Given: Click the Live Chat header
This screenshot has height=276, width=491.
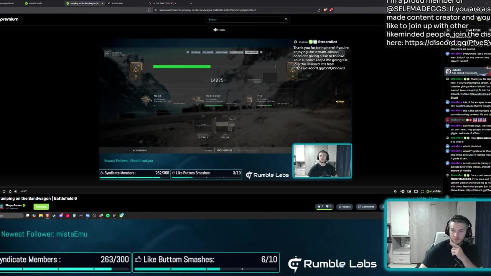Looking at the screenshot, I should point(473,30).
